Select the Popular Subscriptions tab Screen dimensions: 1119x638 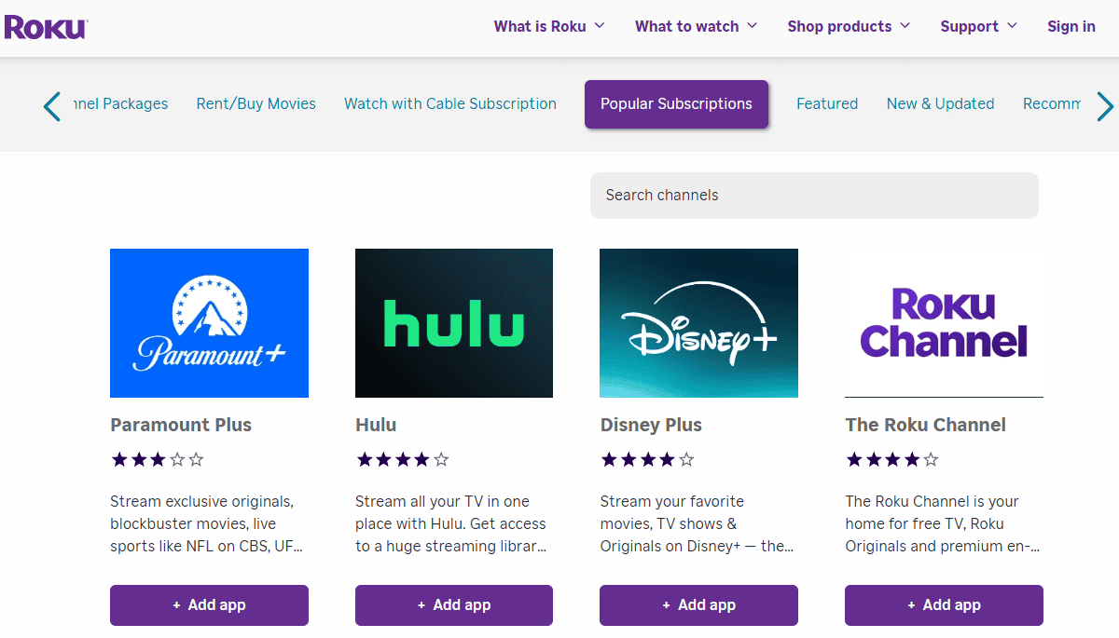pyautogui.click(x=676, y=104)
